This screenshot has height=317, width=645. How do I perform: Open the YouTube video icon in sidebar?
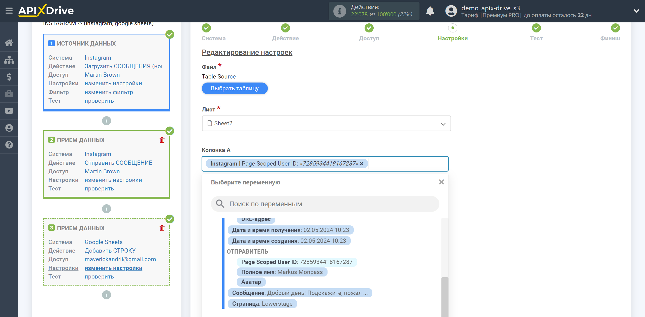[x=9, y=111]
